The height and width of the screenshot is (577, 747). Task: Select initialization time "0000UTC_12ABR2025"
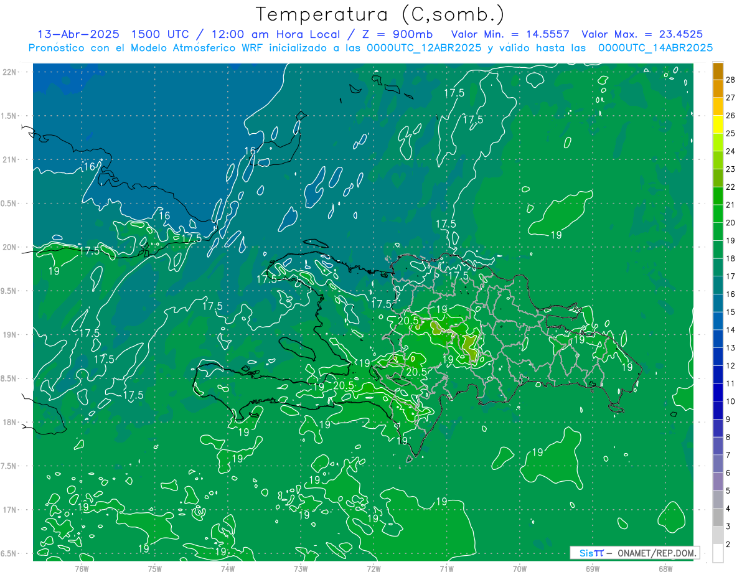pyautogui.click(x=424, y=48)
